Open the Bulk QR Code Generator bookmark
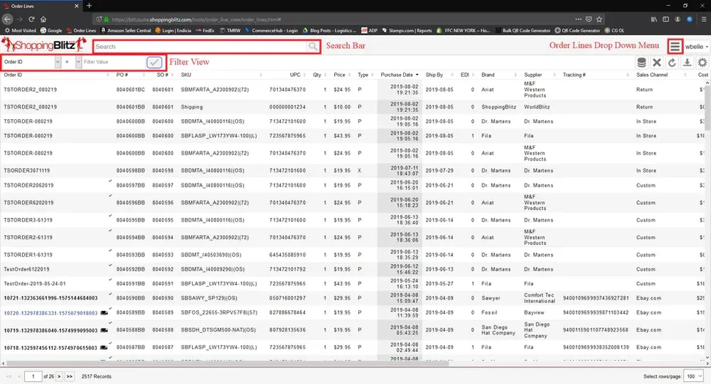 click(522, 31)
